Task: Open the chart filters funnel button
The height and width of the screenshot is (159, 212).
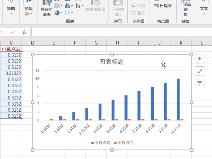Action: (200, 83)
